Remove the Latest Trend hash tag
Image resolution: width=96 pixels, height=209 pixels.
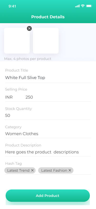[x=32, y=170]
